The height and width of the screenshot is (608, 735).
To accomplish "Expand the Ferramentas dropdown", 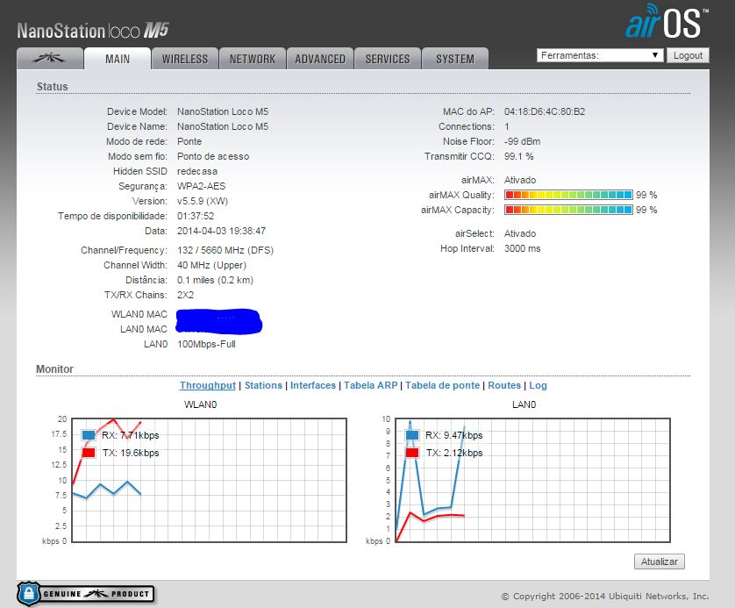I will (x=600, y=55).
